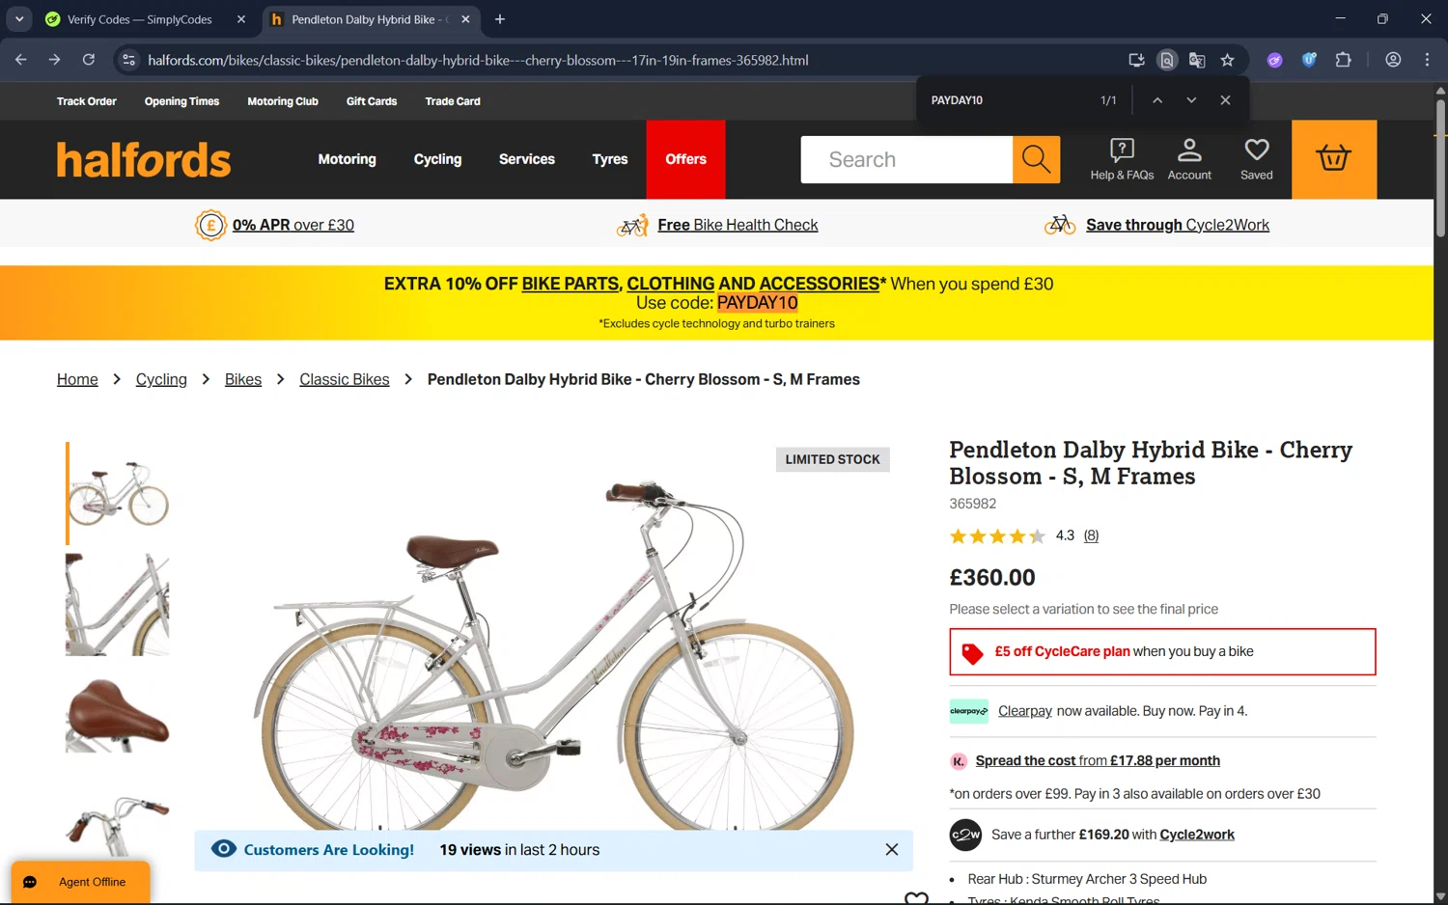Open Saved items heart icon

point(1256,159)
